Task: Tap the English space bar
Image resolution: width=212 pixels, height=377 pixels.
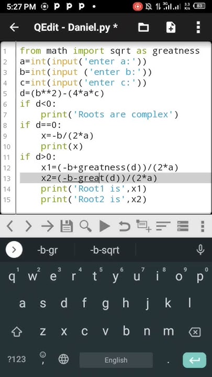Action: tap(116, 360)
